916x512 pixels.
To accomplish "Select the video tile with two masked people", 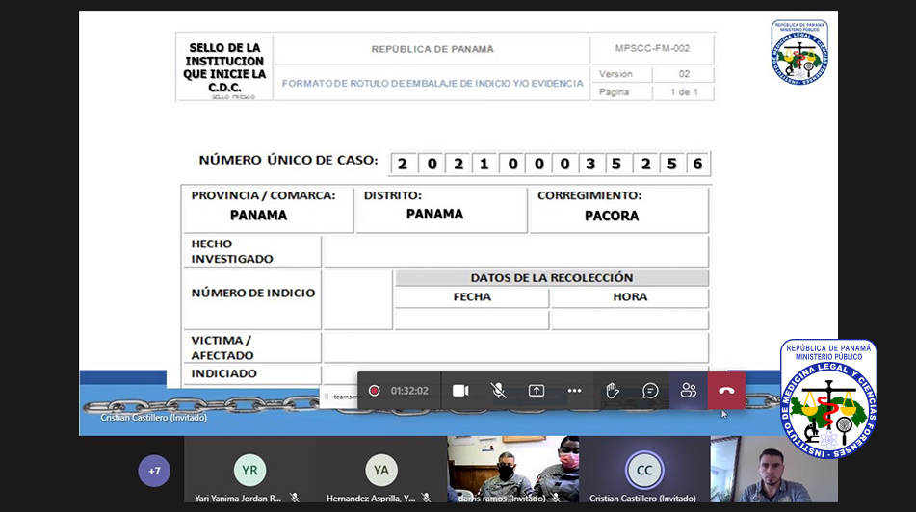I will pyautogui.click(x=513, y=469).
